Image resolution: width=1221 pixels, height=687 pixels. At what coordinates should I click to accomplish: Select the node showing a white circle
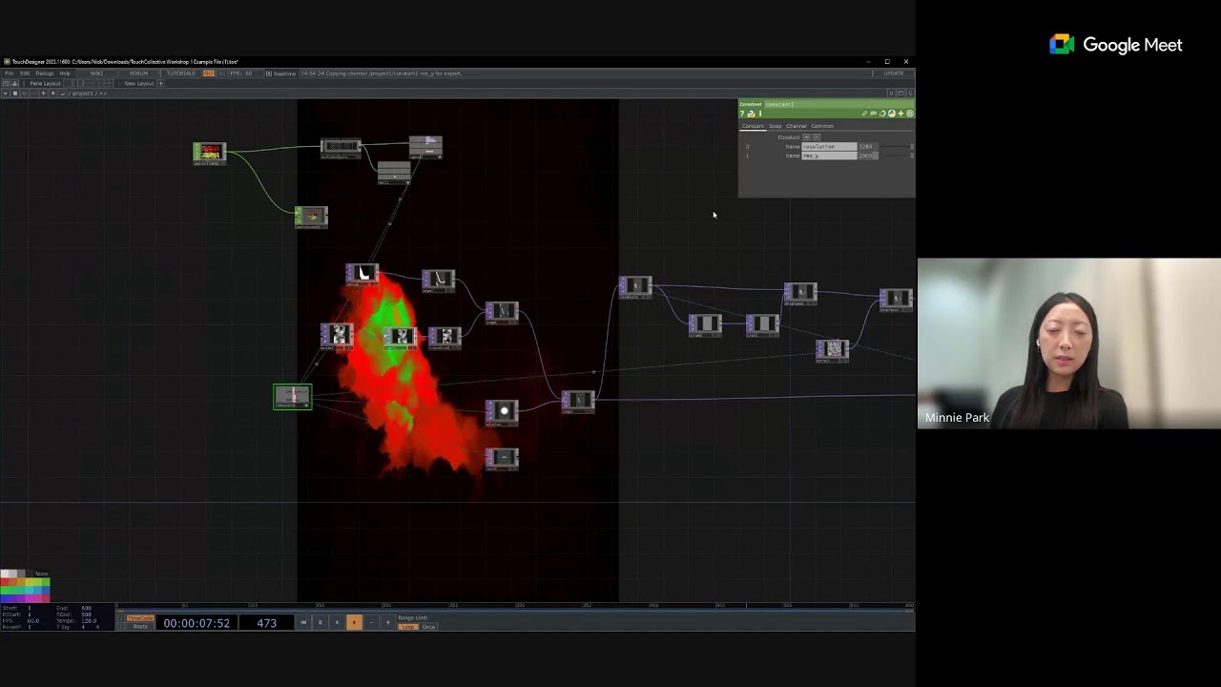503,411
